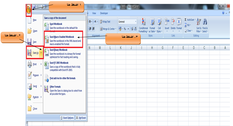The width and height of the screenshot is (233, 126).
Task: Click the Increase Indent icon
Action: (x=93, y=29)
